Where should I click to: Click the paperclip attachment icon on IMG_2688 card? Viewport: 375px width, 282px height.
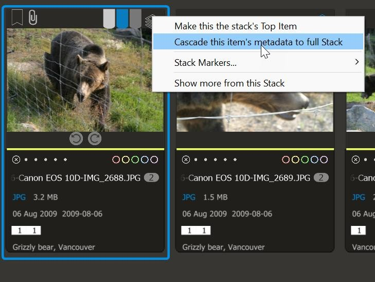pos(33,17)
